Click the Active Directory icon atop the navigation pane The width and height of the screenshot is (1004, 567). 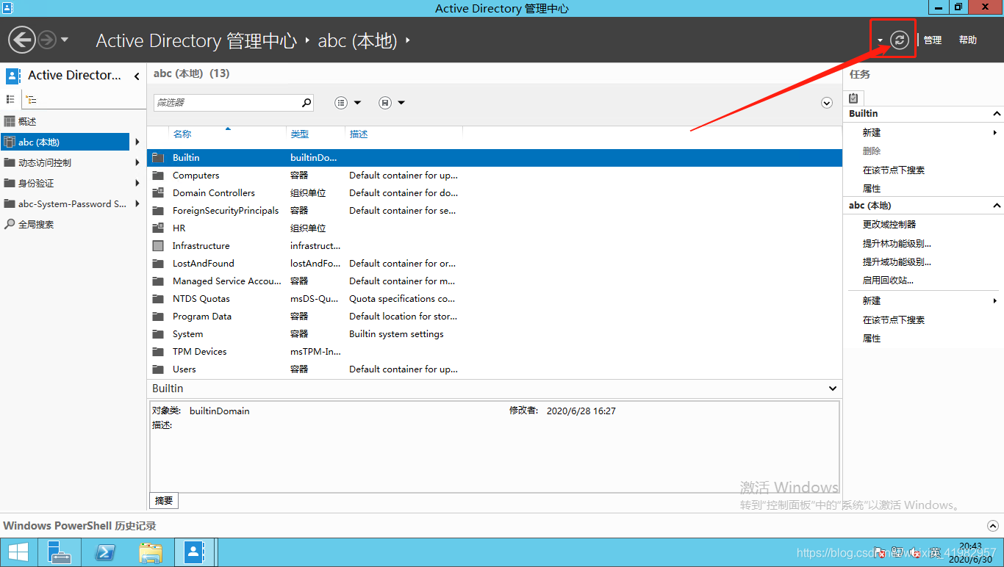click(13, 75)
